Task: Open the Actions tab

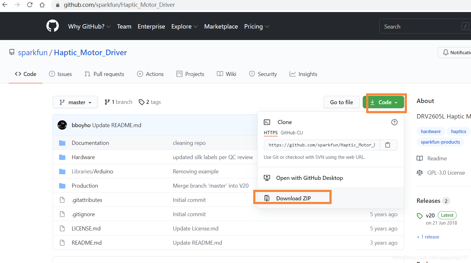Action: tap(150, 74)
